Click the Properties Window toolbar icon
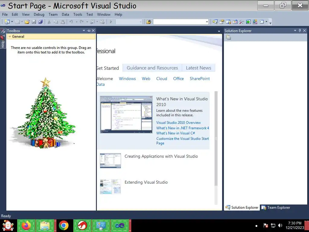The width and height of the screenshot is (309, 232). 222,22
